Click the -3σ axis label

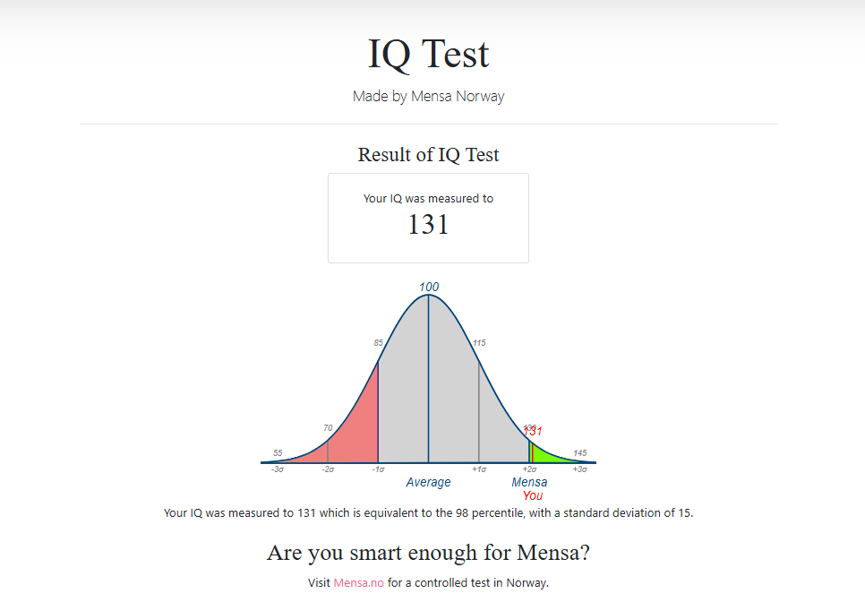point(278,469)
